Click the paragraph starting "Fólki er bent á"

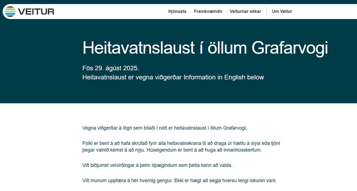point(181,147)
